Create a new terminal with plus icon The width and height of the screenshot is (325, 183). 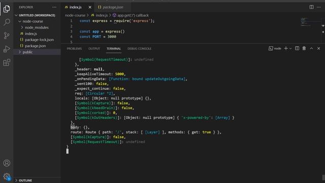point(286,48)
